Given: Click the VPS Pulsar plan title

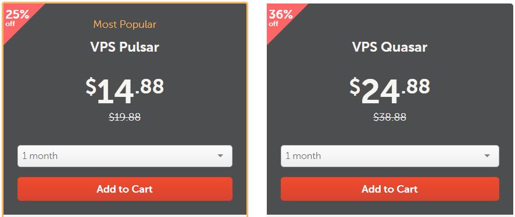Looking at the screenshot, I should [125, 47].
